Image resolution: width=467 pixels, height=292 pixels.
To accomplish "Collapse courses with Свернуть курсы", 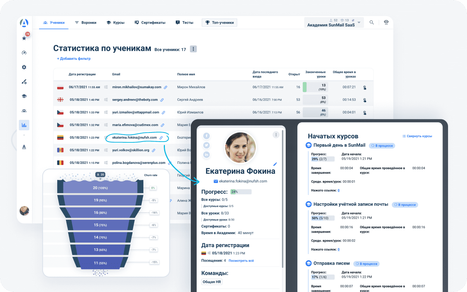I will 417,136.
